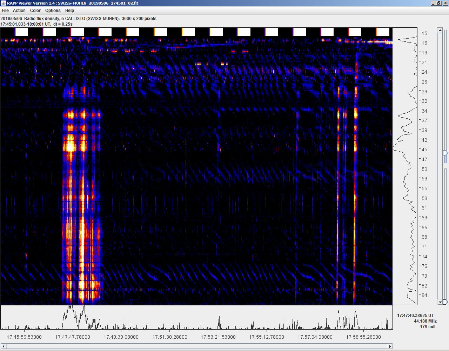Click the 44.188 MHz frequency readout
The image size is (449, 351).
425,321
